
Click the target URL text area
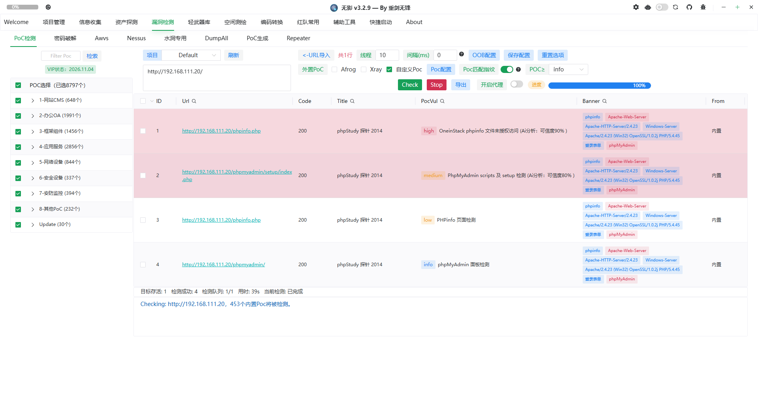pos(217,78)
